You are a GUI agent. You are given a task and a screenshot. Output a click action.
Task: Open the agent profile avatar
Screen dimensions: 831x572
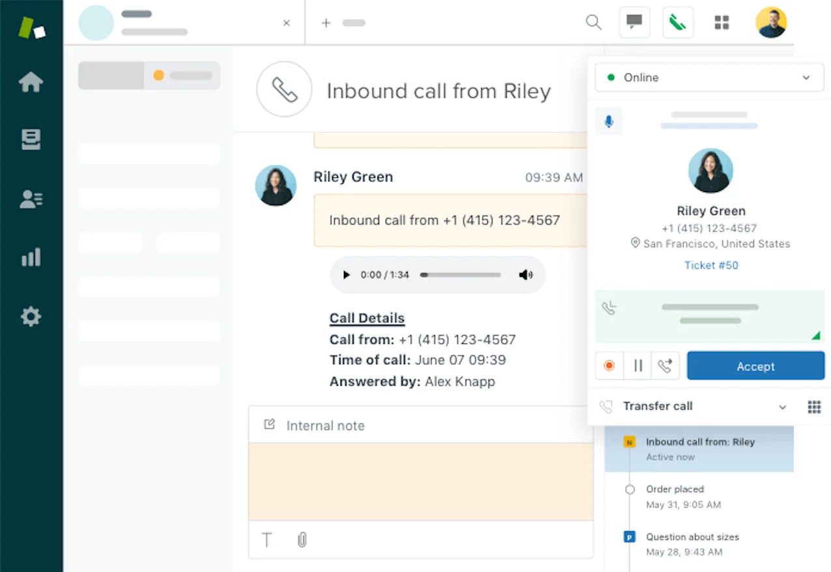pos(771,22)
